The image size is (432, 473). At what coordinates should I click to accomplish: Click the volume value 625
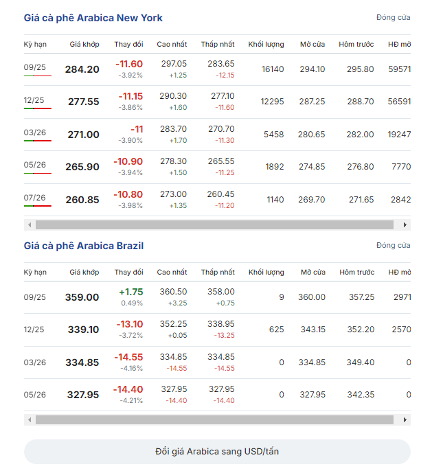click(277, 330)
